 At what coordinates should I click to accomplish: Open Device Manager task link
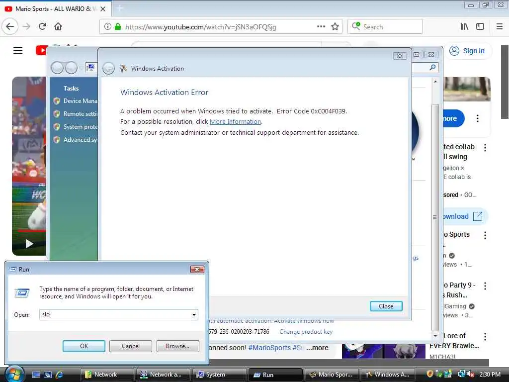(x=76, y=101)
